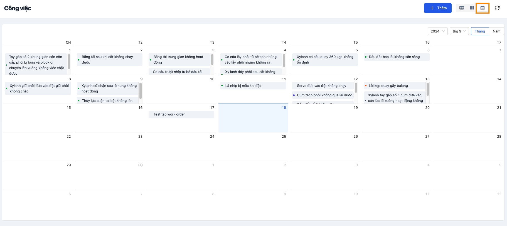507x226 pixels.
Task: Click the scrollbar in the day 1 cell
Action: [69, 62]
